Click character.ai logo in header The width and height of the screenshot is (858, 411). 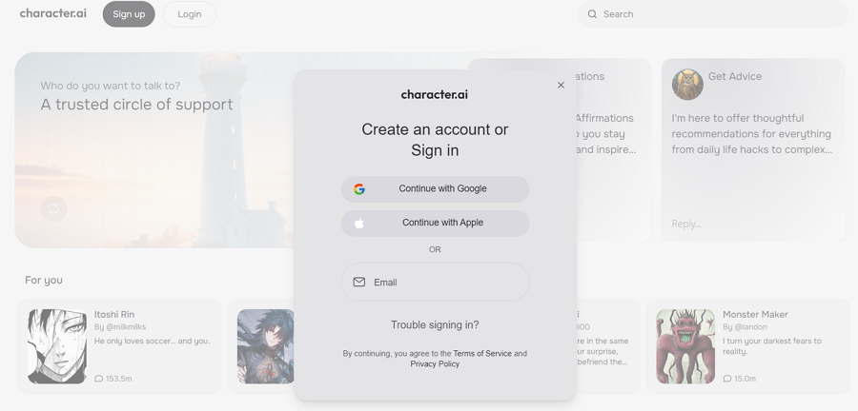tap(53, 13)
